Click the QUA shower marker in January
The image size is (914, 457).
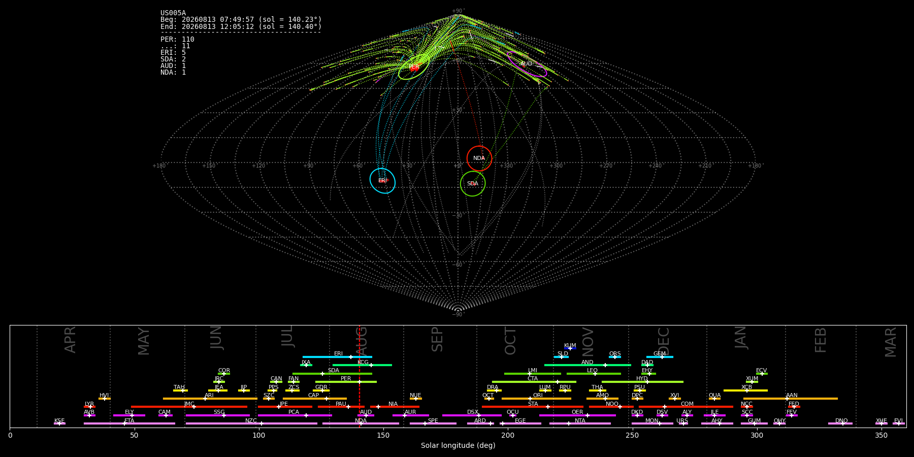point(714,399)
